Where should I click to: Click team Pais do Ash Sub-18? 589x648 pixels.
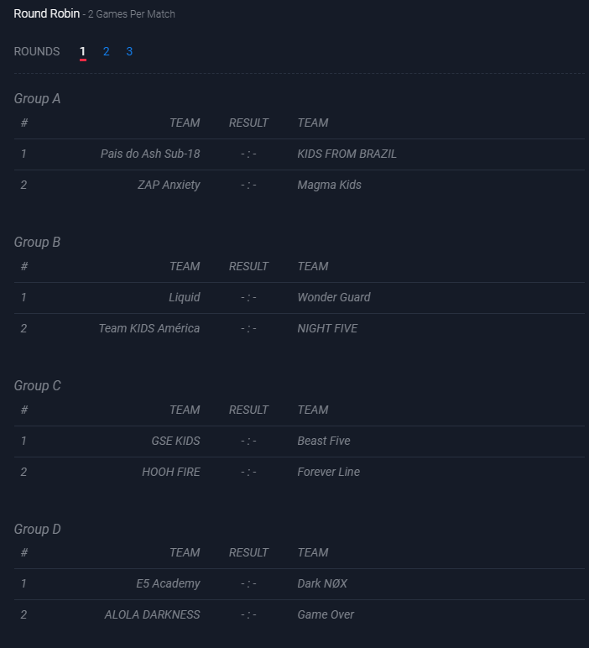point(150,154)
